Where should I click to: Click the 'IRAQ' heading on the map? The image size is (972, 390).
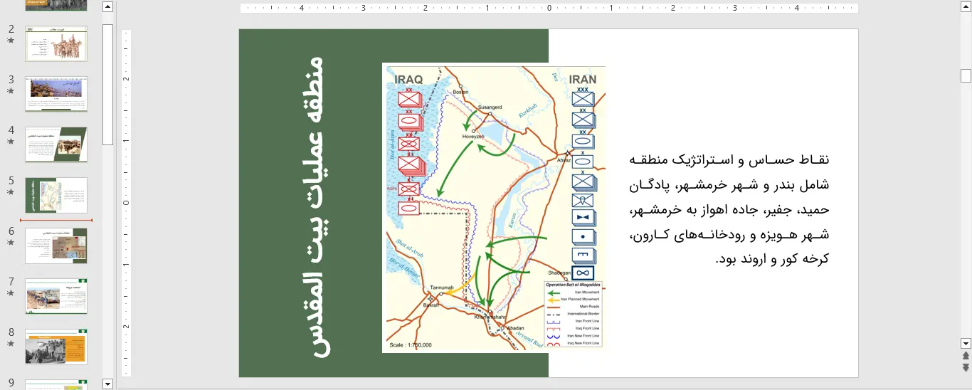click(x=408, y=80)
